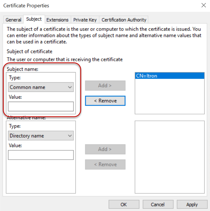Open the Certification Authority tab
Image resolution: width=210 pixels, height=211 pixels.
[124, 20]
